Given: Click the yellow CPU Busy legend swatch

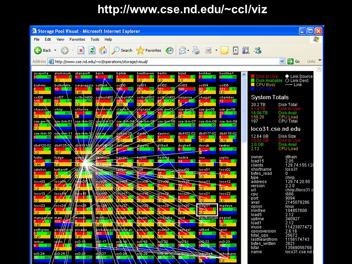Looking at the screenshot, I should point(253,85).
